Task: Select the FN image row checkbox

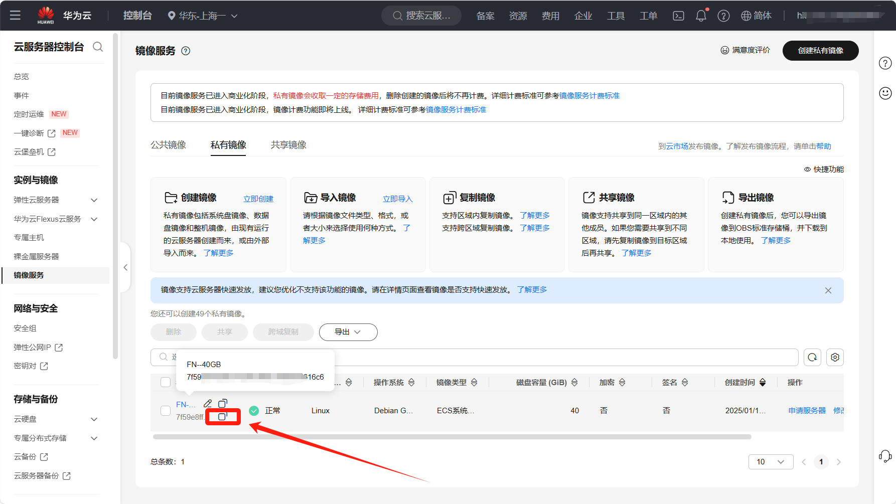Action: point(166,411)
